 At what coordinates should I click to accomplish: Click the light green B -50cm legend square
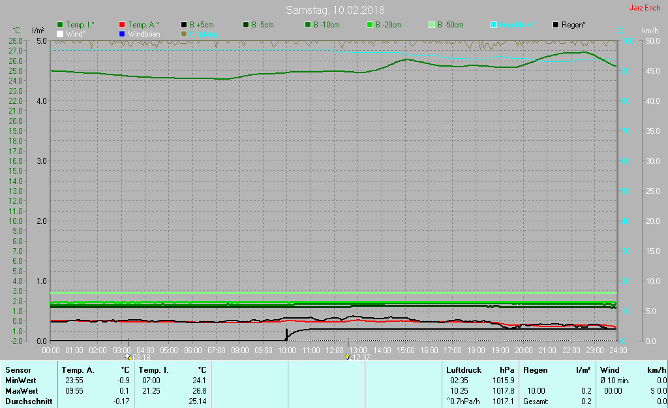(432, 25)
